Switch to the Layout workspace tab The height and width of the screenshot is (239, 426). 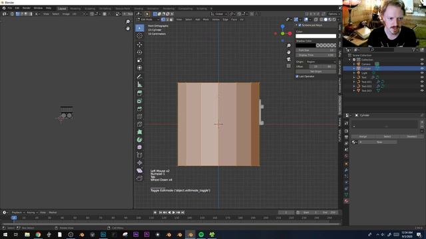point(62,9)
